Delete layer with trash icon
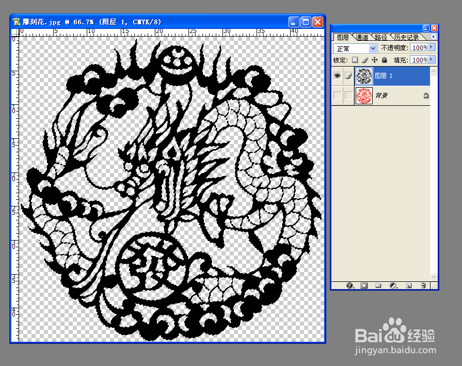The width and height of the screenshot is (462, 366). pos(423,285)
